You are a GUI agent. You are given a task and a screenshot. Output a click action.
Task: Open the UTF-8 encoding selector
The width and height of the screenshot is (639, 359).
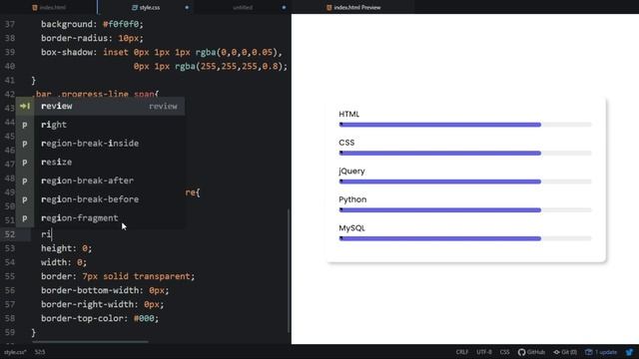pos(484,352)
